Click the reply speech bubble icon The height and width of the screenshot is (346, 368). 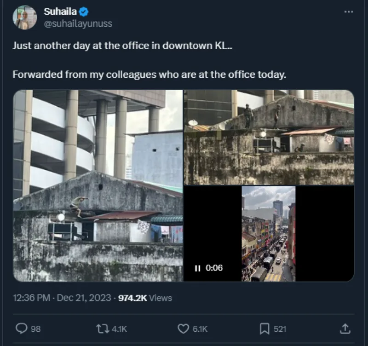pos(21,328)
